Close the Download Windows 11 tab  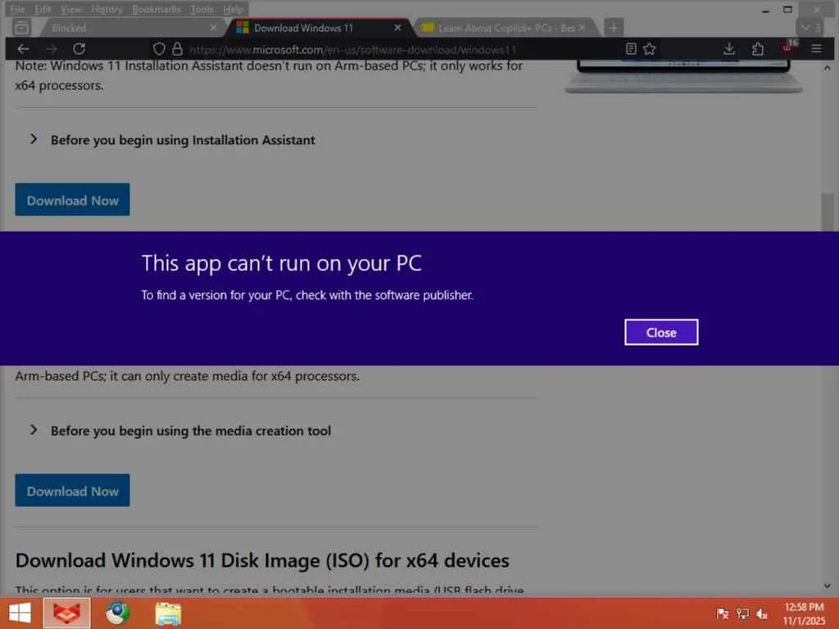397,27
